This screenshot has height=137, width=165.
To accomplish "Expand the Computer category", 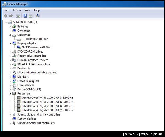I will click(x=10, y=31).
